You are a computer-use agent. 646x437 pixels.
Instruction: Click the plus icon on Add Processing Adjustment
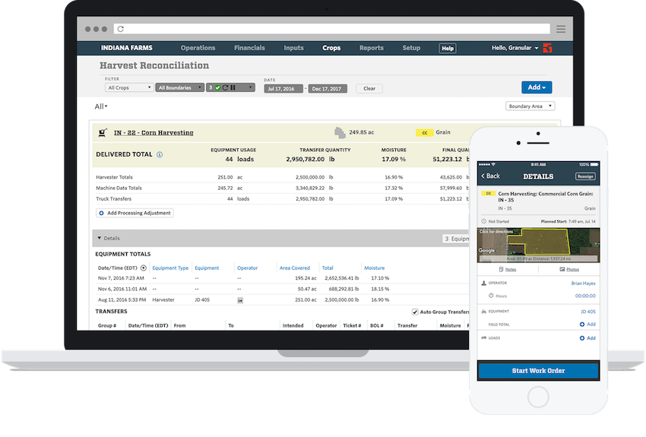coord(101,213)
